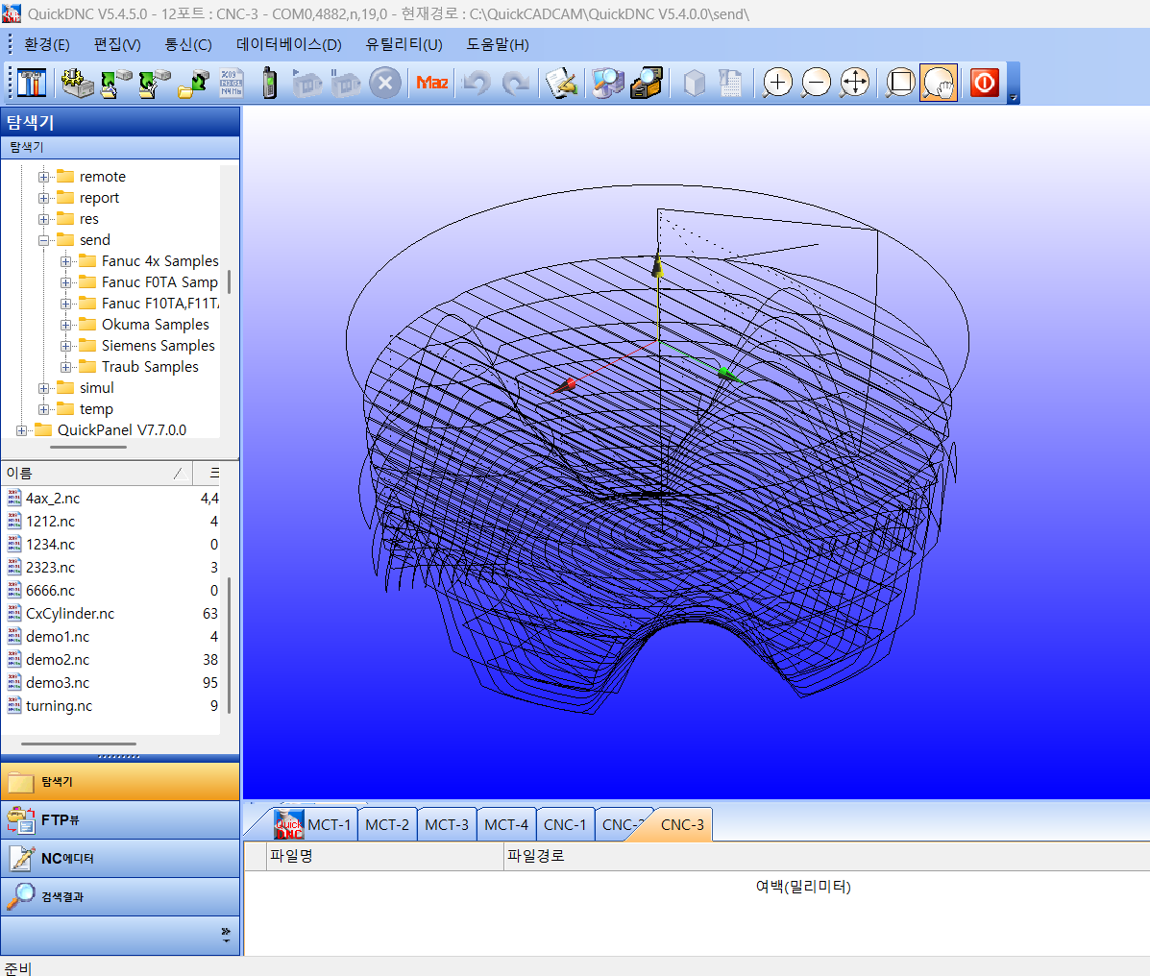Expand the simul folder node

pyautogui.click(x=44, y=388)
